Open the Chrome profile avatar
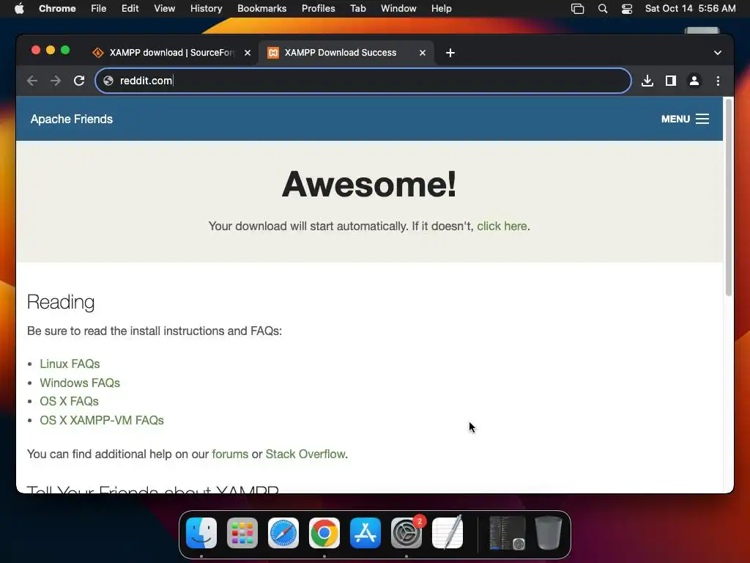750x563 pixels. 694,81
